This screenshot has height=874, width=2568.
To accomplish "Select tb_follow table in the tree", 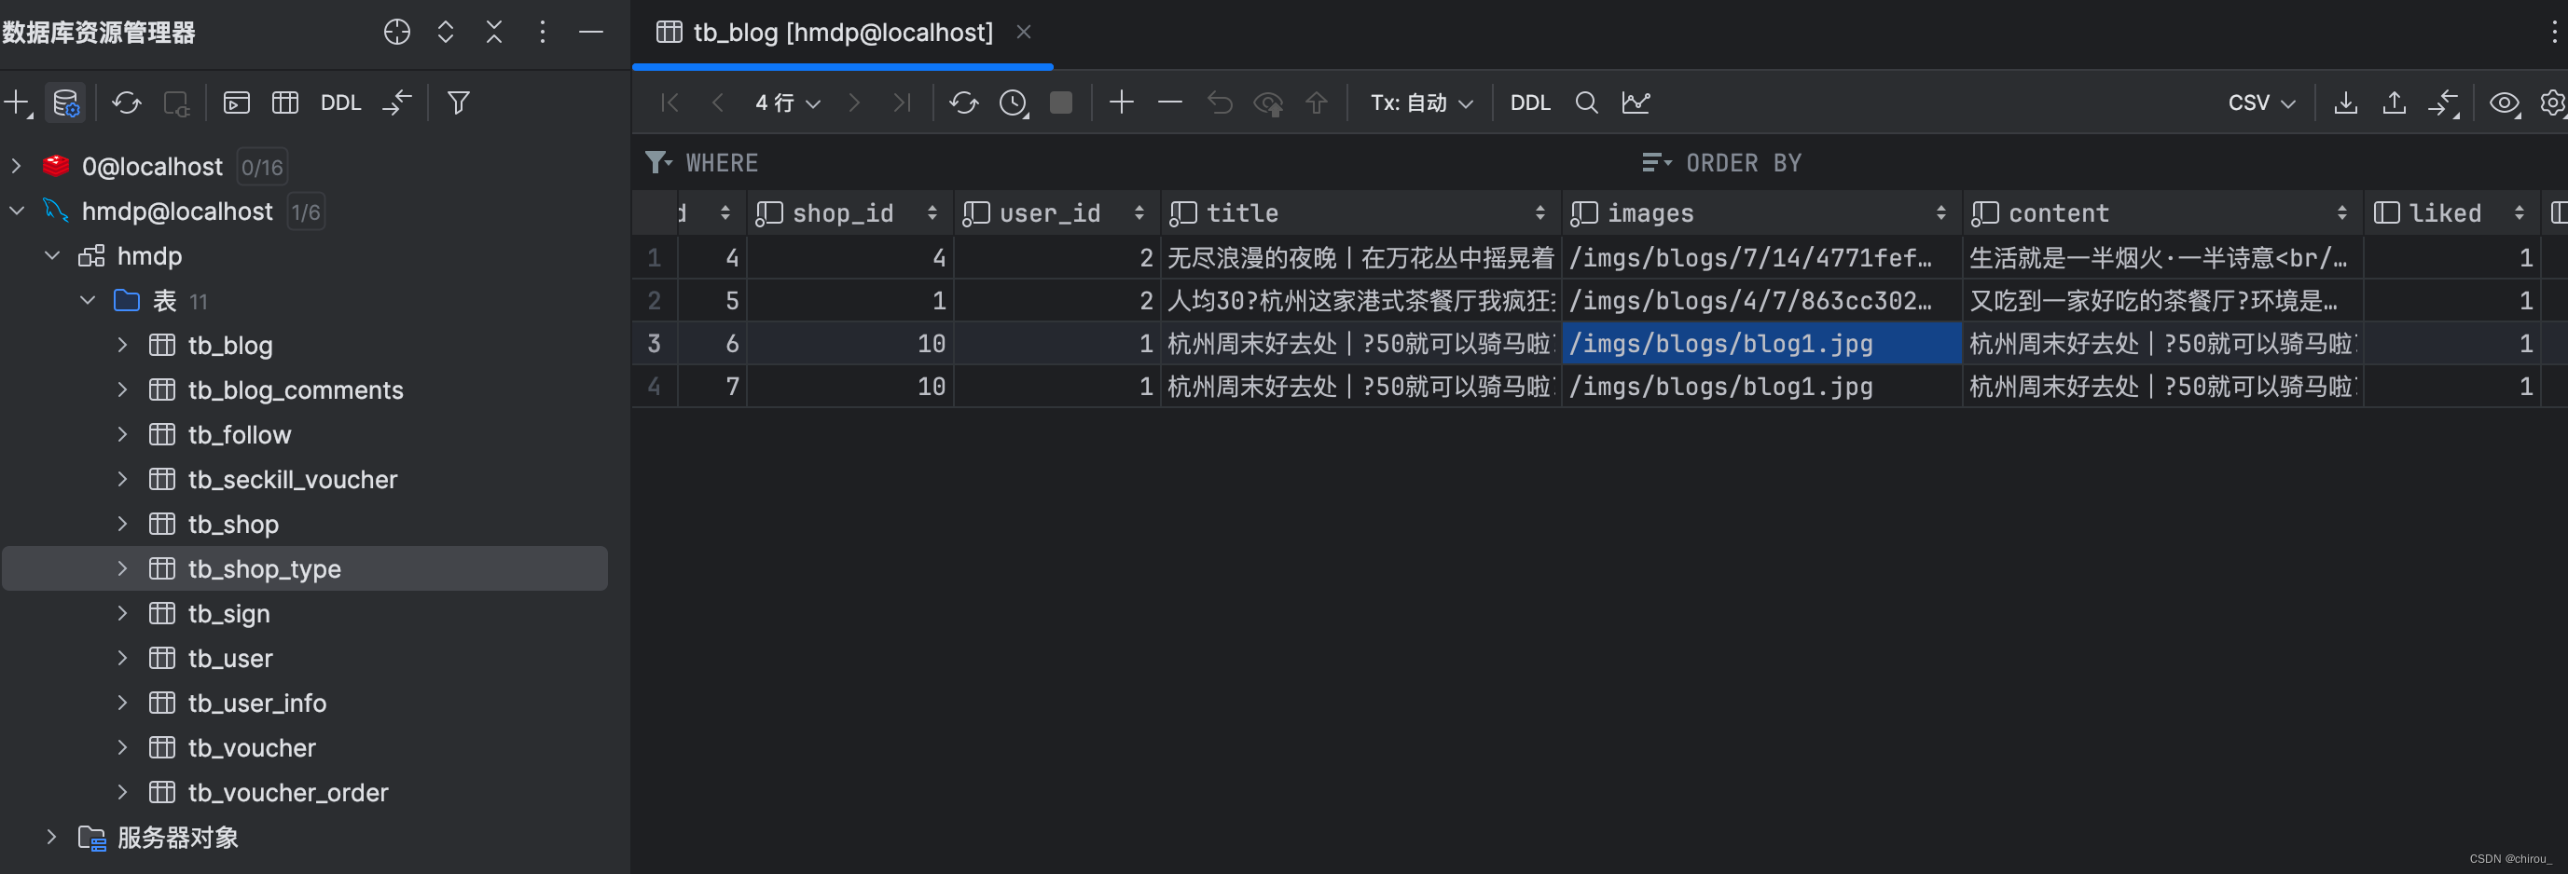I will click(240, 434).
